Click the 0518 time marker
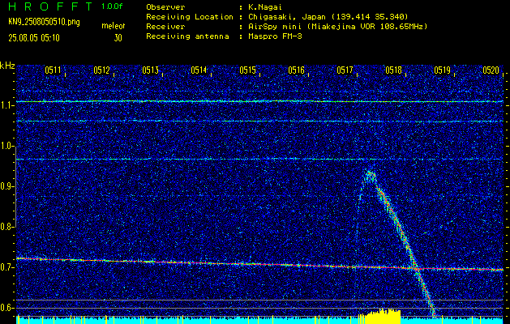510x324 pixels. coord(393,70)
